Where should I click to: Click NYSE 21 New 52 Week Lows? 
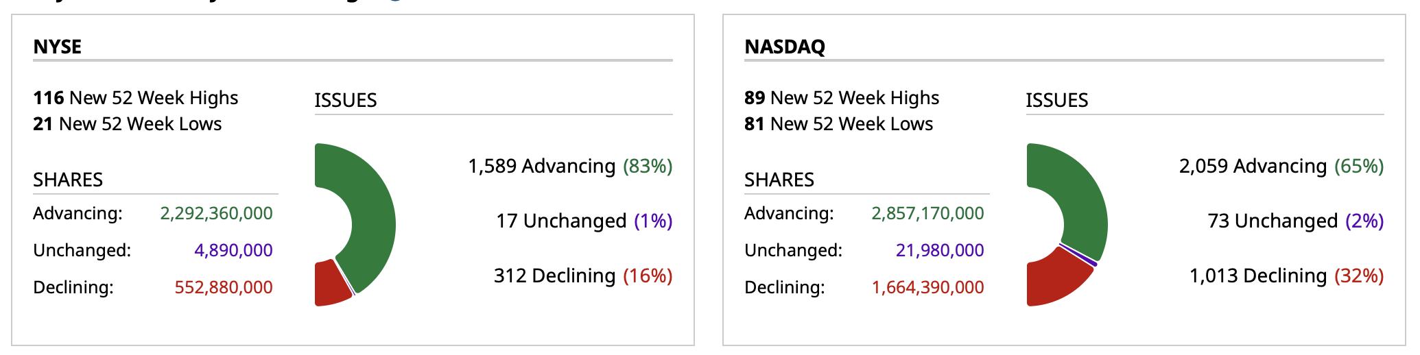point(128,124)
